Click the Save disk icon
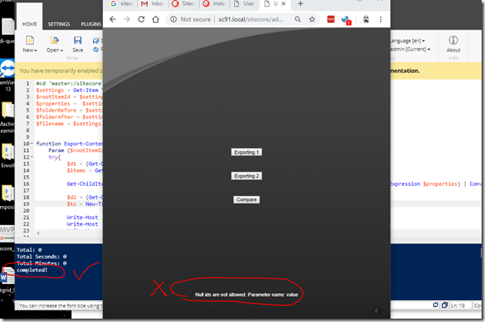Screen dimensions: 485x322 78,41
